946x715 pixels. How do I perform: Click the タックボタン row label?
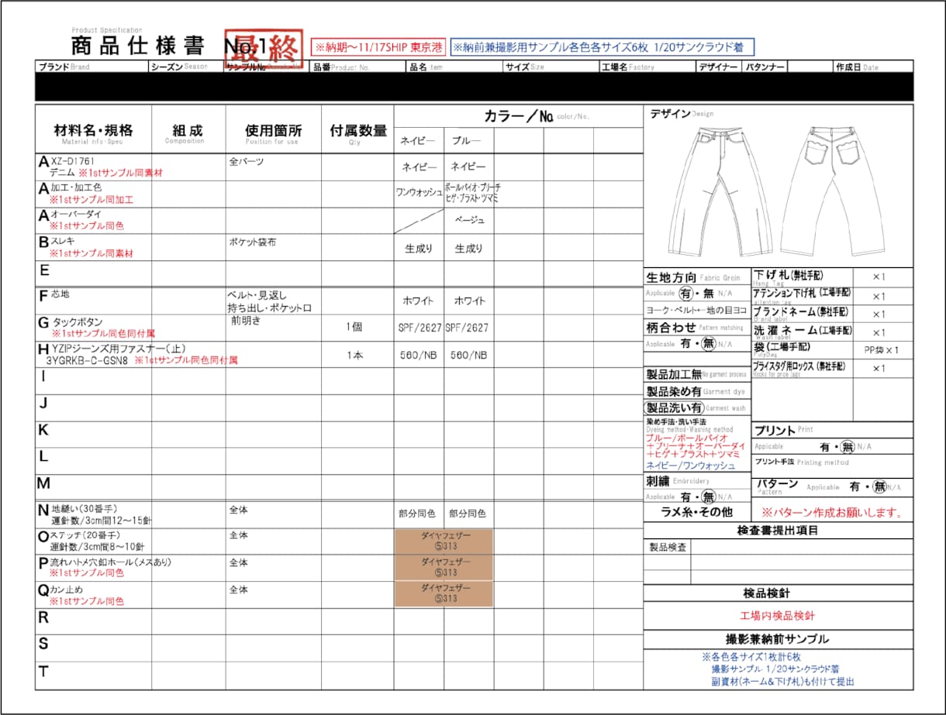(78, 321)
